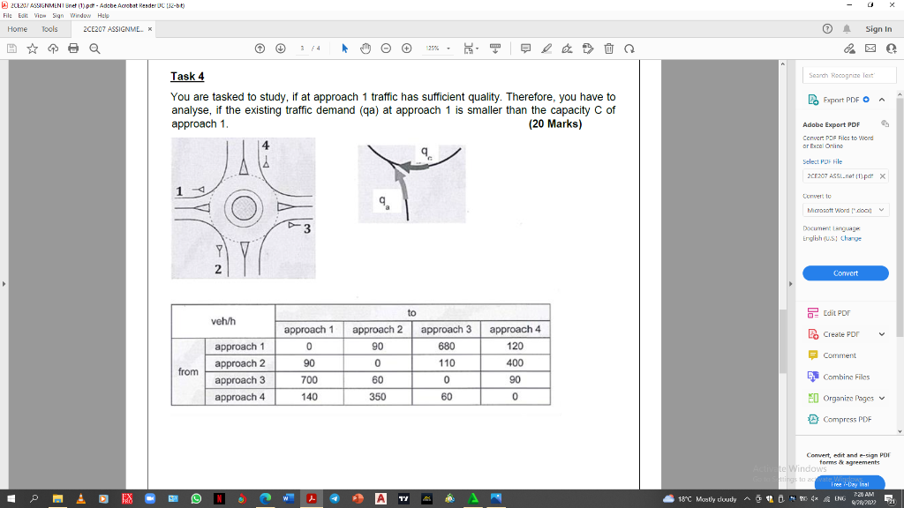
Task: Open the Edit PDF tool
Action: [837, 313]
